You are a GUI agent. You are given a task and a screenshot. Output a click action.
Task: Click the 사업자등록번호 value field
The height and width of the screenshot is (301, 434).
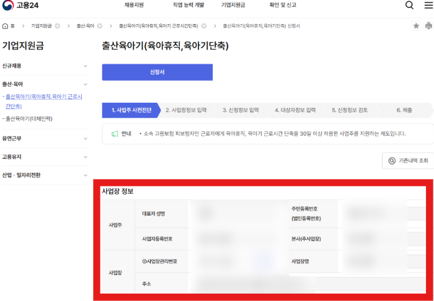[x=240, y=239]
